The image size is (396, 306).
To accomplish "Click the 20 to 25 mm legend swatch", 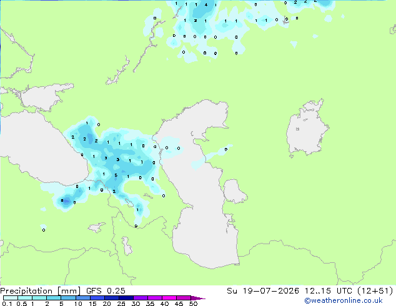I will coord(112,298).
